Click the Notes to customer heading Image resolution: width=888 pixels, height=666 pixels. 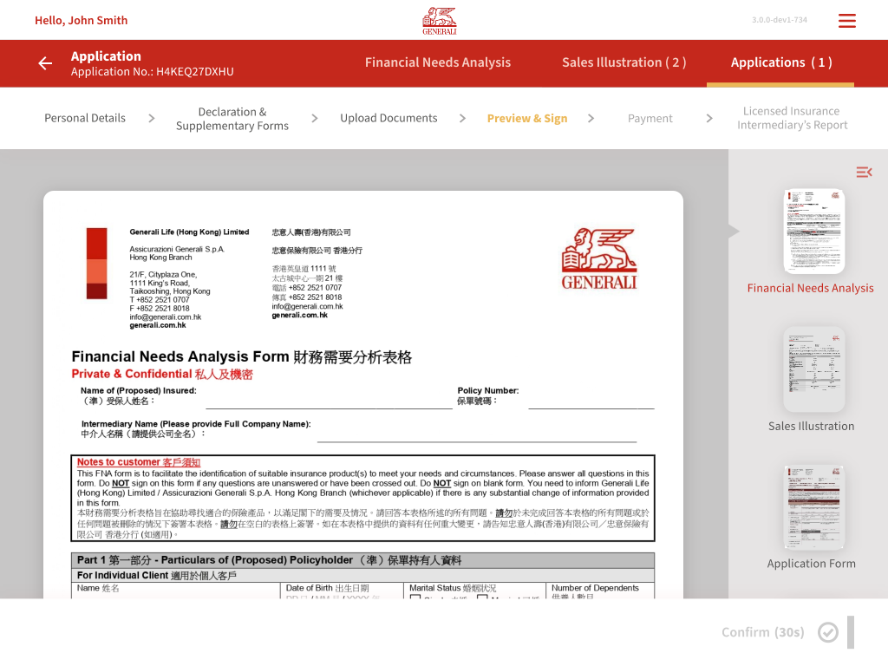pyautogui.click(x=139, y=462)
